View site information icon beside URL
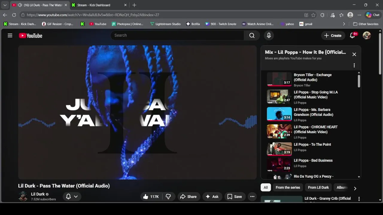 coord(23,15)
